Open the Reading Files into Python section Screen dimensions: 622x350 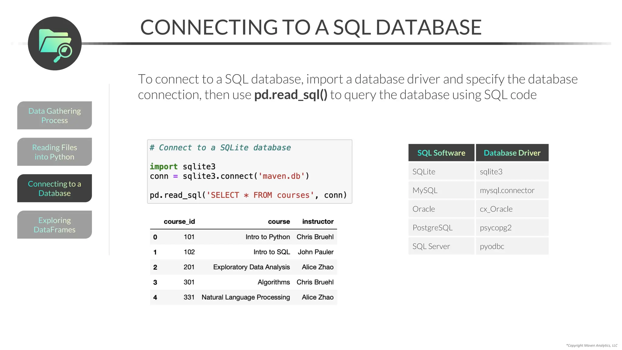coord(55,152)
